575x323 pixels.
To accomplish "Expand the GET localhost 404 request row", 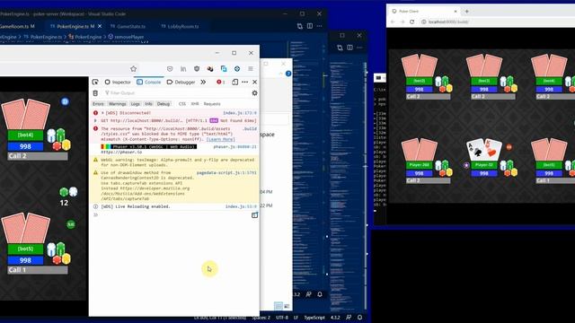I will [x=95, y=120].
